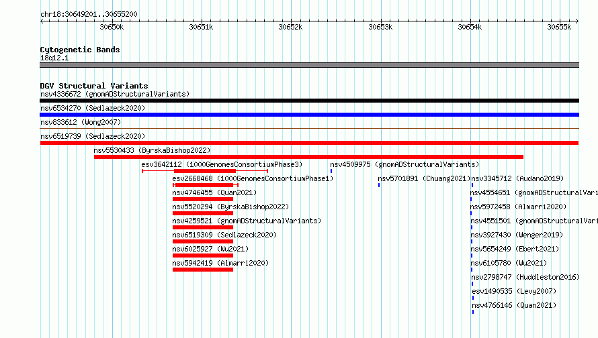This screenshot has height=338, width=598.
Task: Open the nsv6519309 (Sedlazeck2020) label
Action: [224, 235]
